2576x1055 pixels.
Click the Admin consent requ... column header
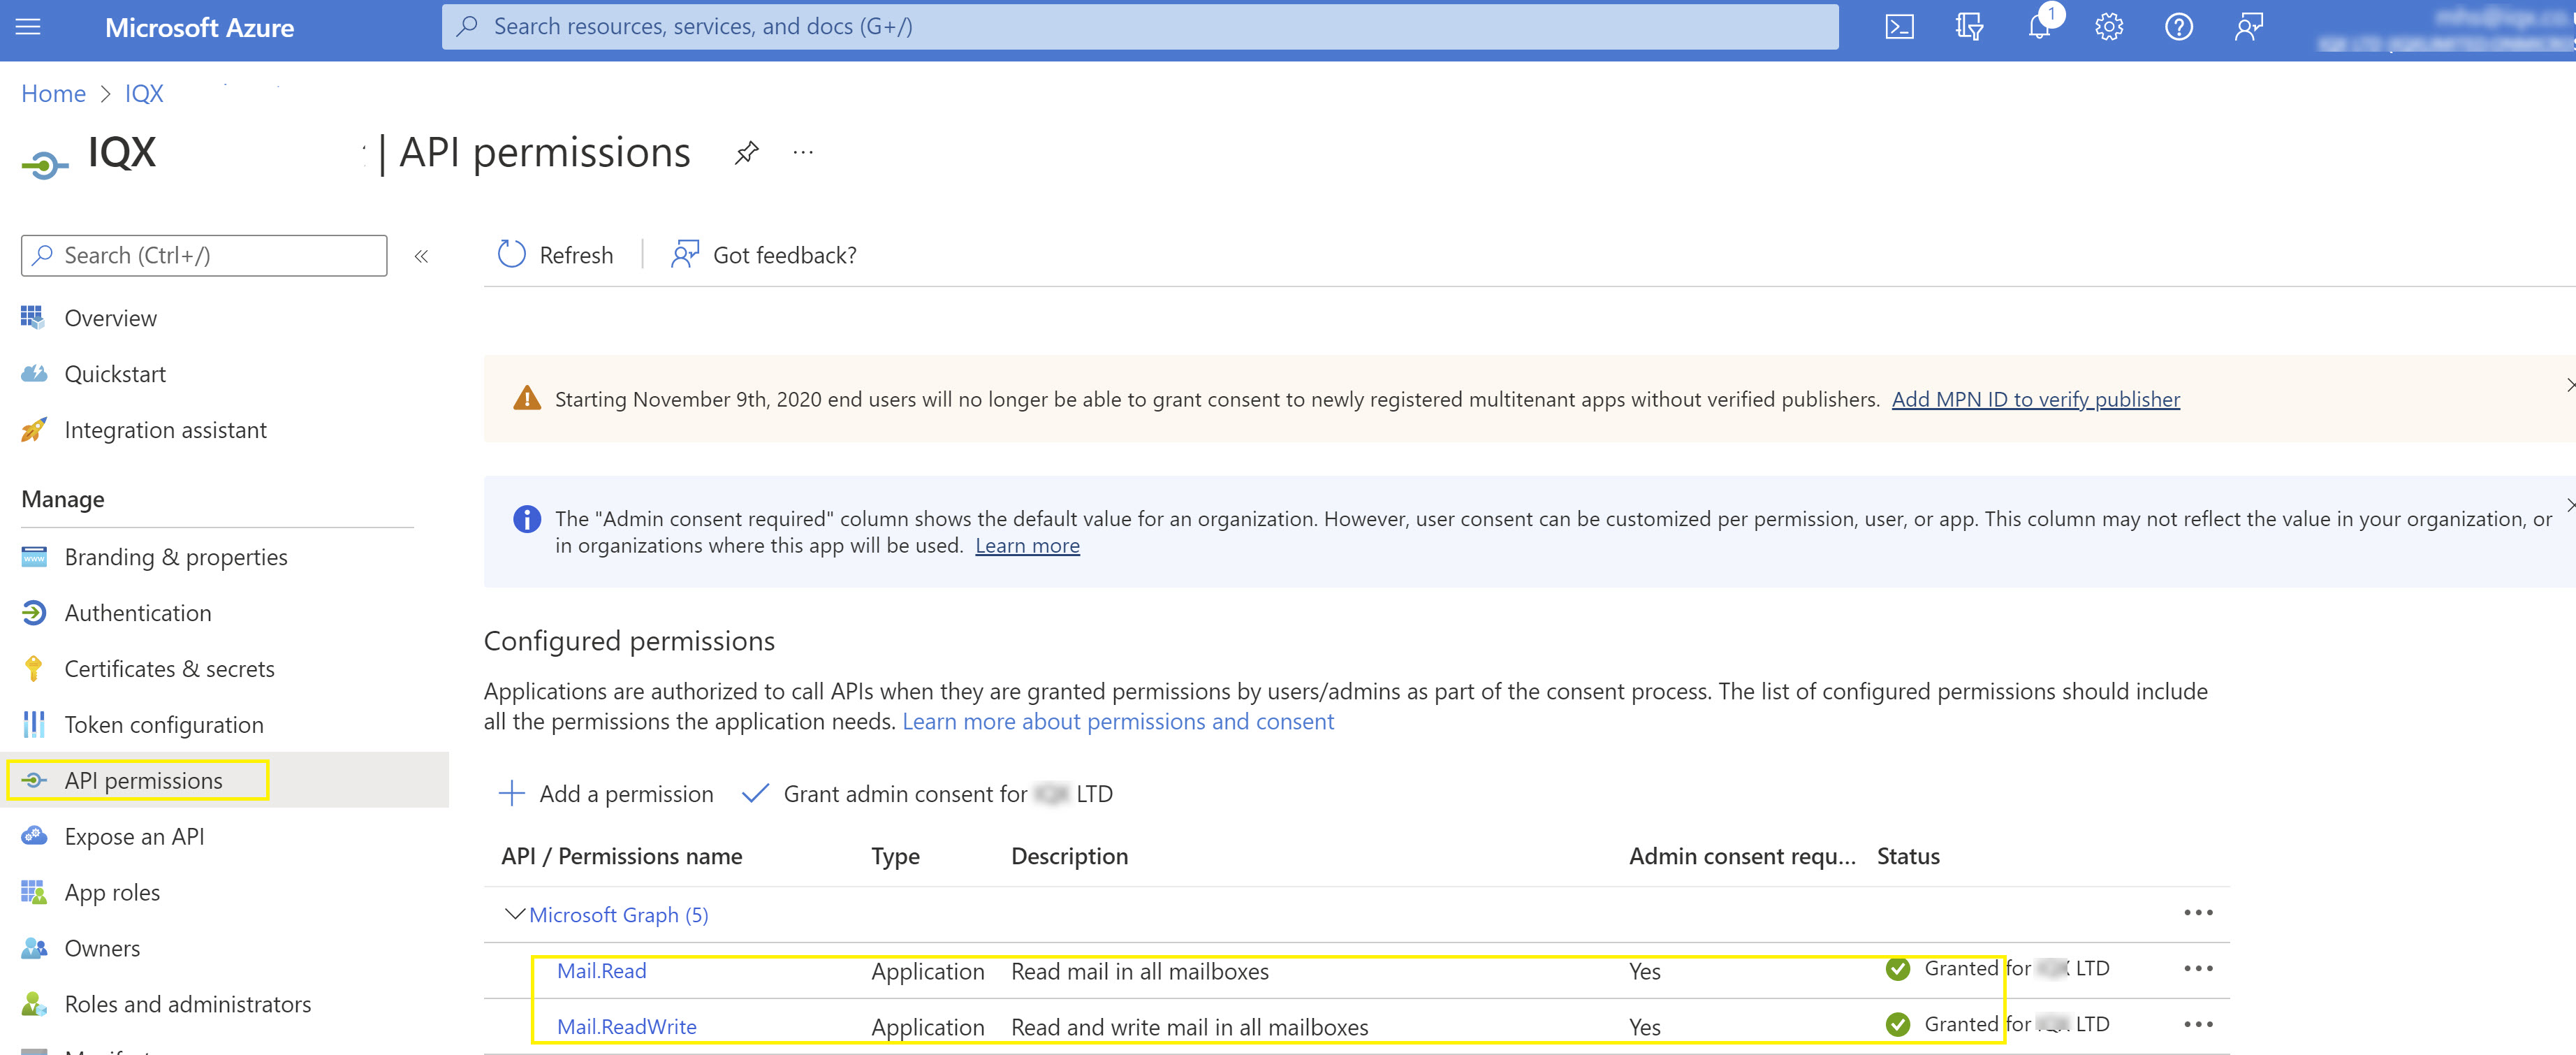coord(1742,857)
